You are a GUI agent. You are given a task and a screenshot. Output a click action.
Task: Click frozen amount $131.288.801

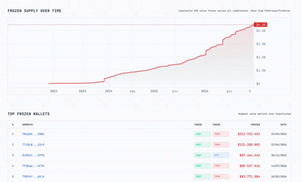click(249, 145)
